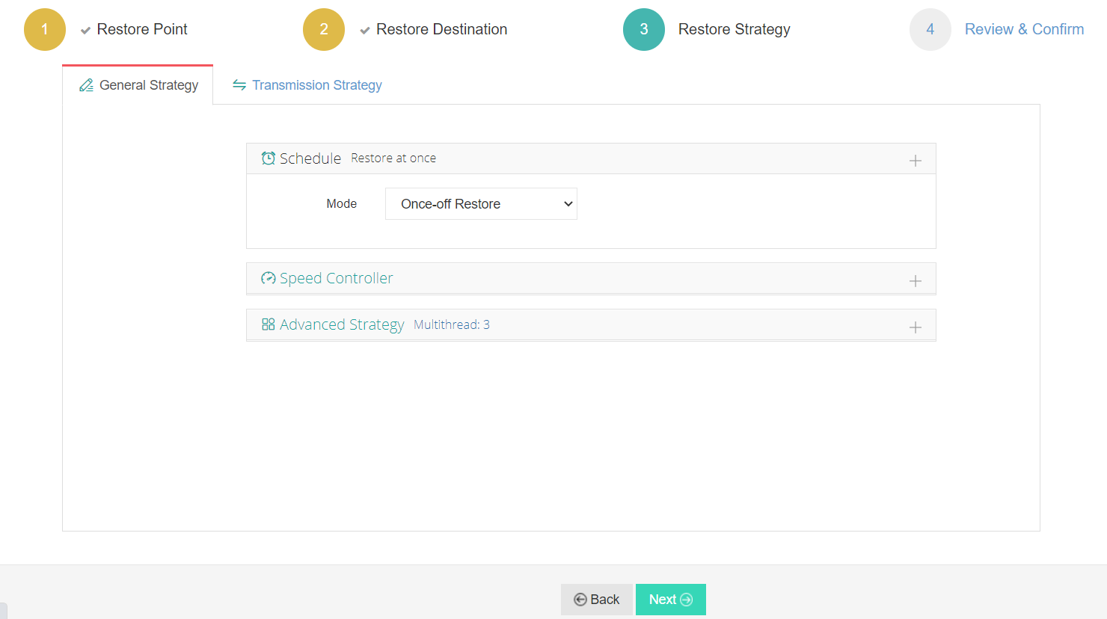Click the Back button
Screen dimensions: 1107x619
tap(597, 600)
